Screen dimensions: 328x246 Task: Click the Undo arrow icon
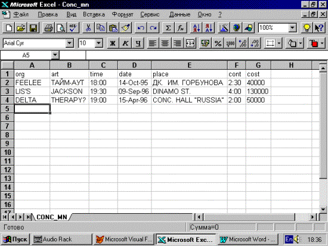click(141, 28)
